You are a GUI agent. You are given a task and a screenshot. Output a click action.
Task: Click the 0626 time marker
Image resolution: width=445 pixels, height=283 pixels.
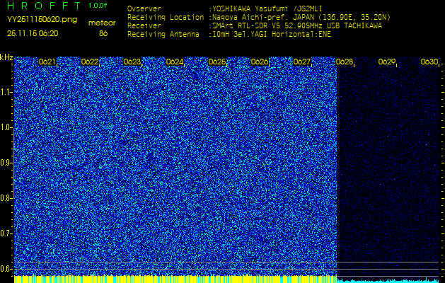click(260, 62)
